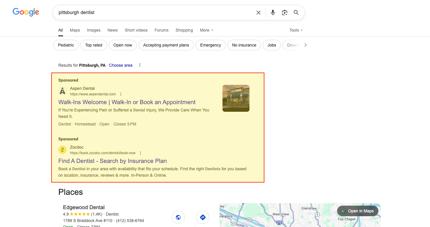Click Open in Maps button

point(358,211)
